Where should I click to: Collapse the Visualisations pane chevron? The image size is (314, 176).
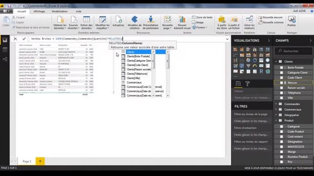tap(269, 41)
